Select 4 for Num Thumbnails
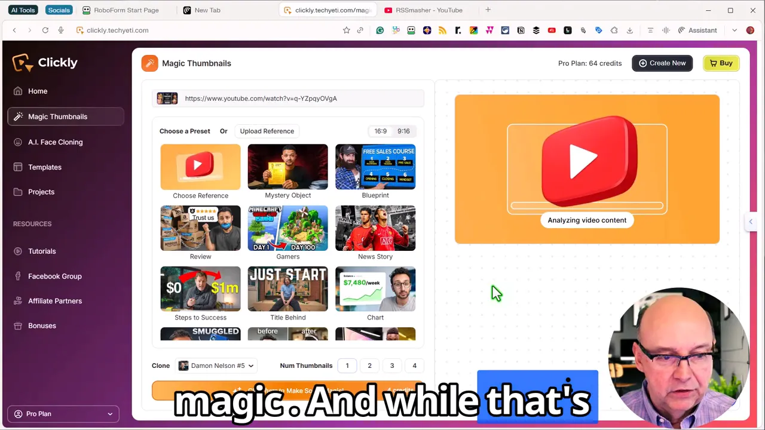 tap(414, 365)
